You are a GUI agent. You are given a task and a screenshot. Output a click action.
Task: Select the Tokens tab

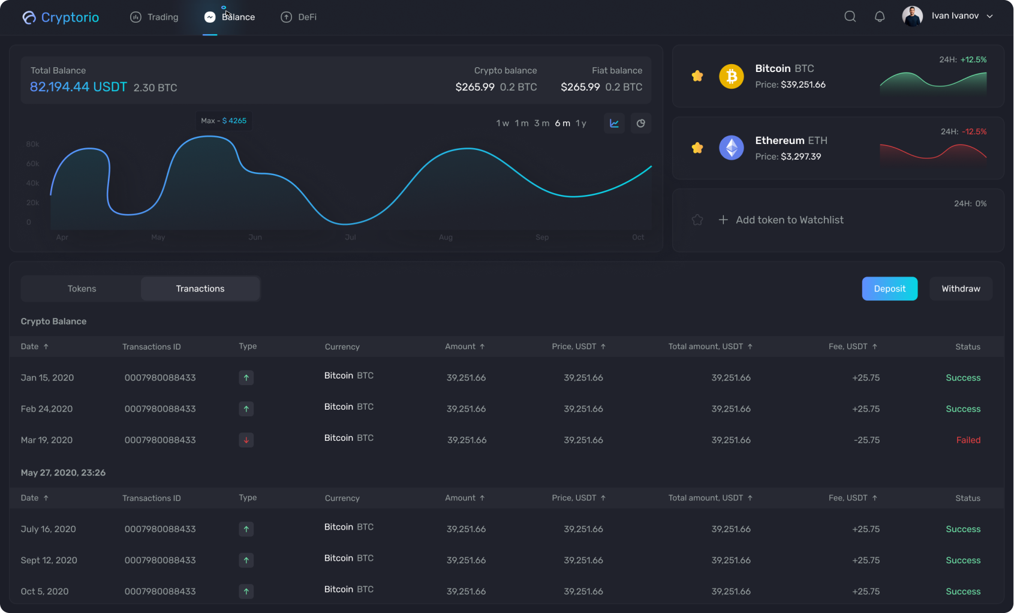(x=82, y=289)
